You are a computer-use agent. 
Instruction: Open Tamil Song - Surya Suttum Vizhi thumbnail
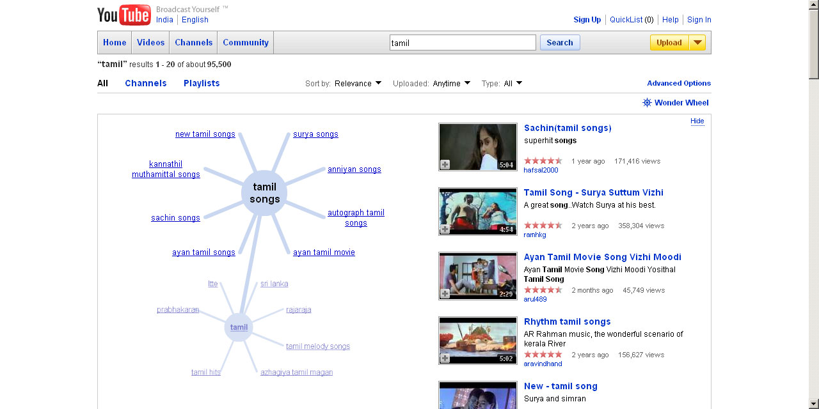(478, 212)
